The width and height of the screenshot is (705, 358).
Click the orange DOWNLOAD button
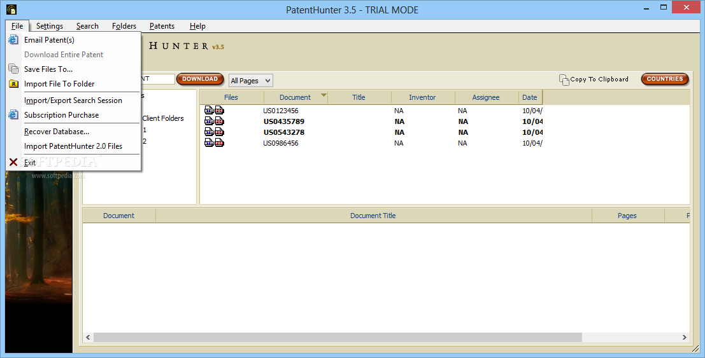click(x=200, y=79)
